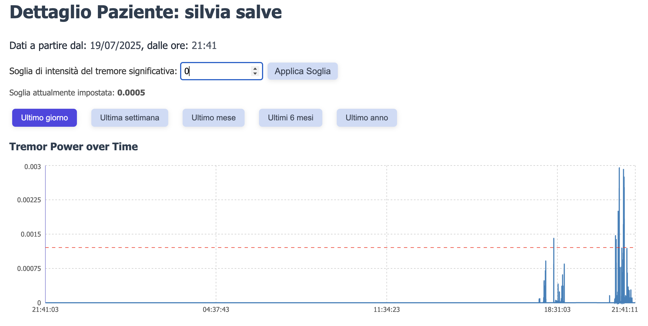648x326 pixels.
Task: Click the current threshold value 0.0005
Action: [131, 93]
